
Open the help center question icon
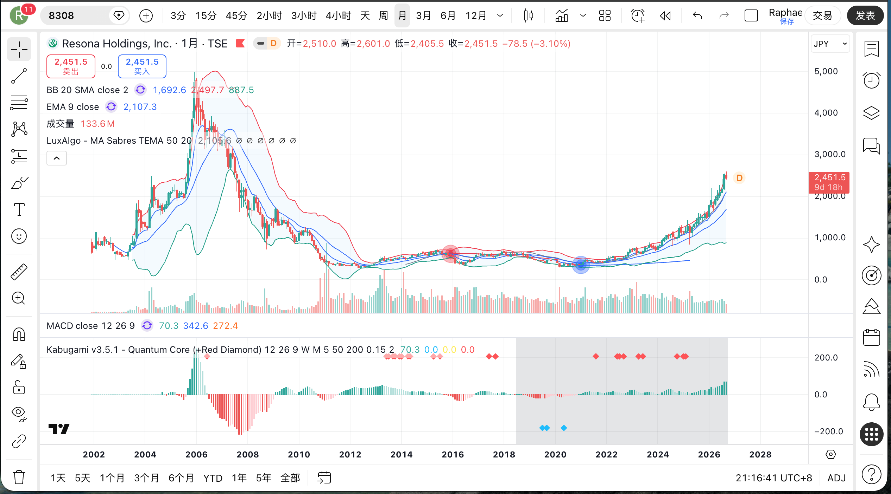point(871,474)
